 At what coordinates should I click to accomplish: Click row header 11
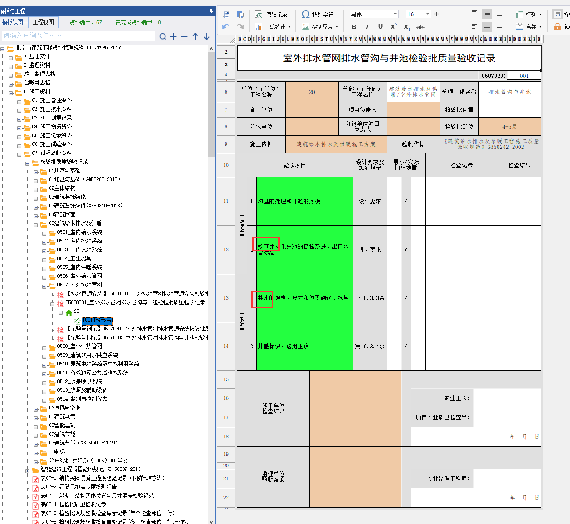226,201
